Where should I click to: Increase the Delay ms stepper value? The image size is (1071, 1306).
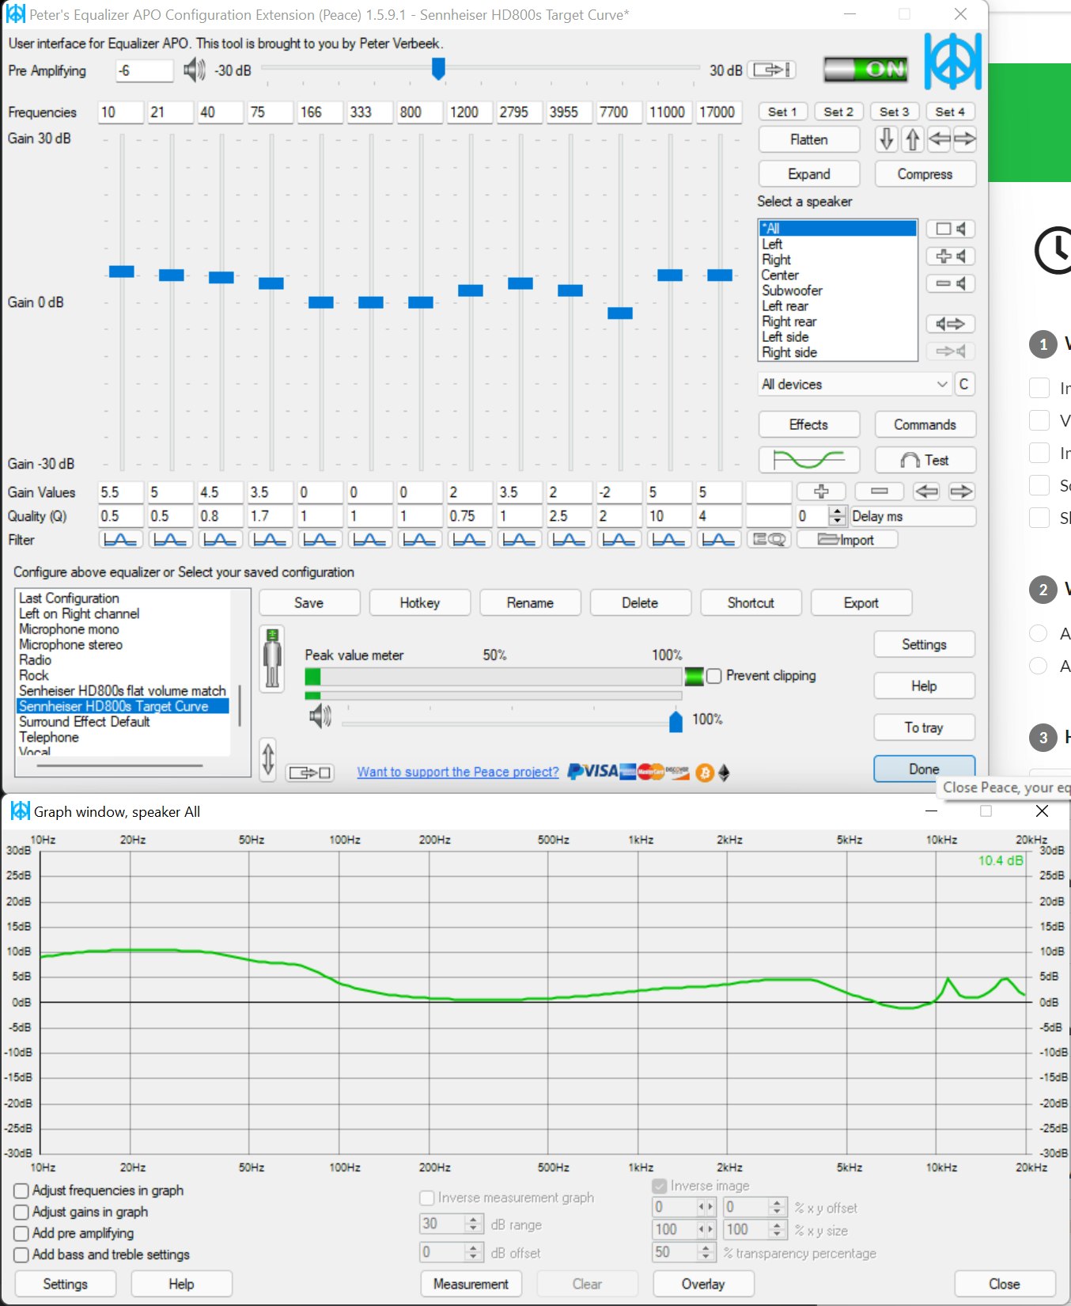click(838, 511)
